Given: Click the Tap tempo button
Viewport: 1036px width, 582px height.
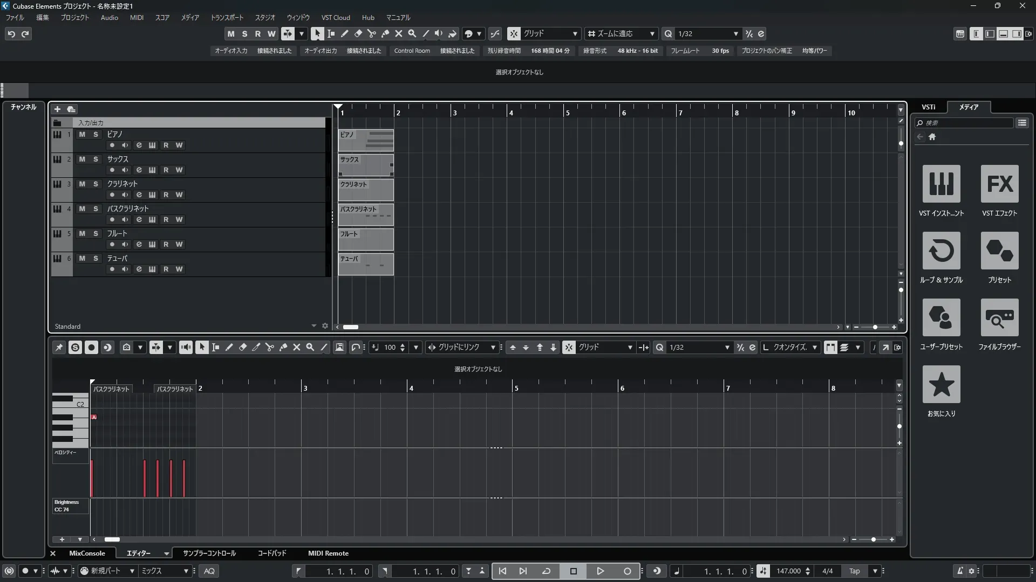Looking at the screenshot, I should tap(855, 571).
